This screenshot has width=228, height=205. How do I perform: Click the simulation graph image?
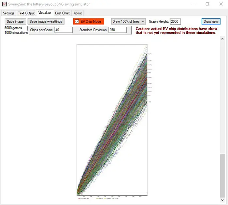pyautogui.click(x=112, y=120)
